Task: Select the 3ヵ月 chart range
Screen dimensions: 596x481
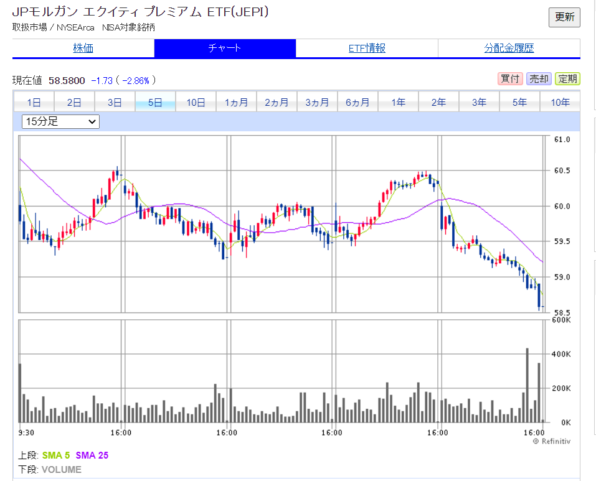Action: (x=317, y=102)
